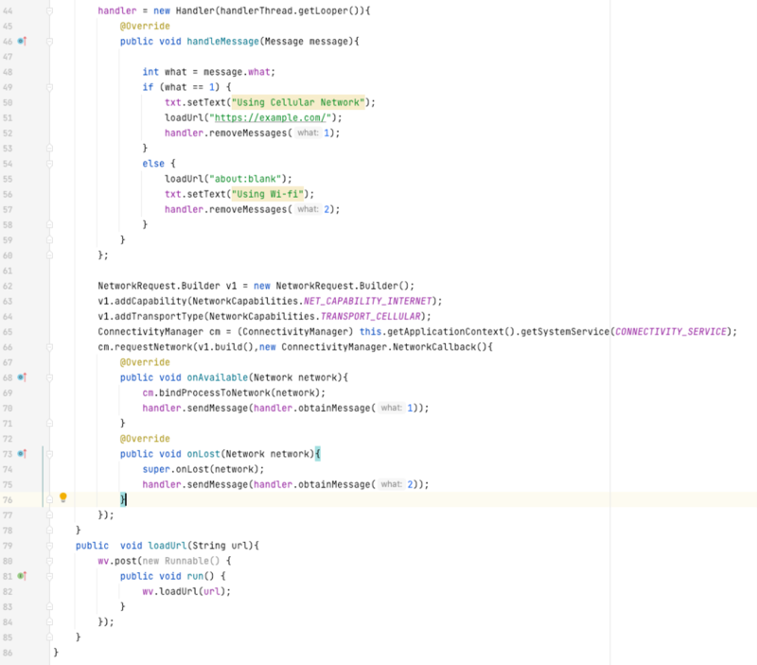Collapse the else block fold marker on line 54
Image resolution: width=757 pixels, height=665 pixels.
tap(49, 164)
